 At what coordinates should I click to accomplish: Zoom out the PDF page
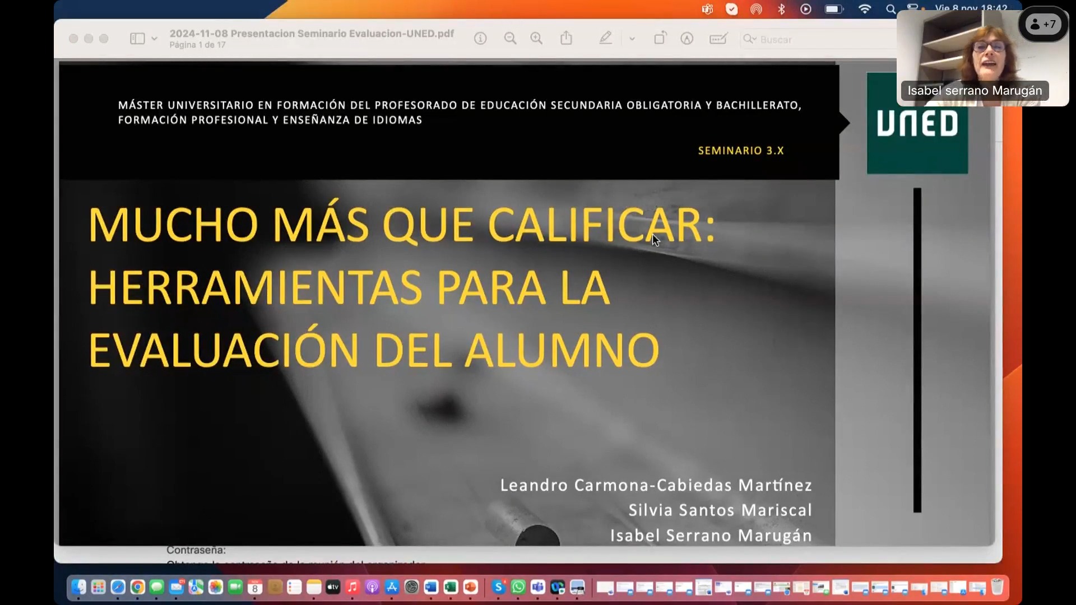510,39
